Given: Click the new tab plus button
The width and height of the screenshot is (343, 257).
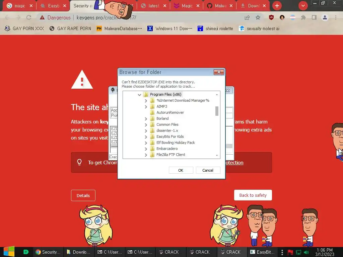Looking at the screenshot, I should [x=277, y=6].
